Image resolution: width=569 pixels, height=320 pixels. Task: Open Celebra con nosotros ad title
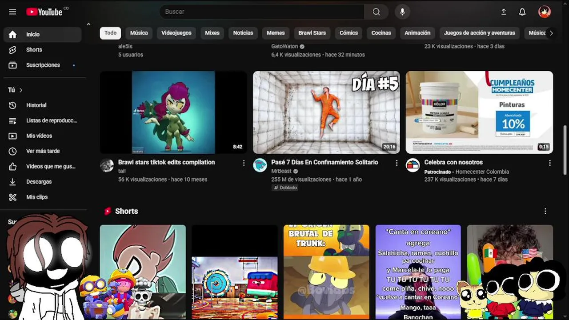click(453, 162)
